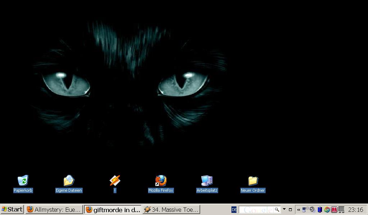Select the Arbeitsplatz computer icon
Viewport: 368px width, 215px height.
coord(207,181)
